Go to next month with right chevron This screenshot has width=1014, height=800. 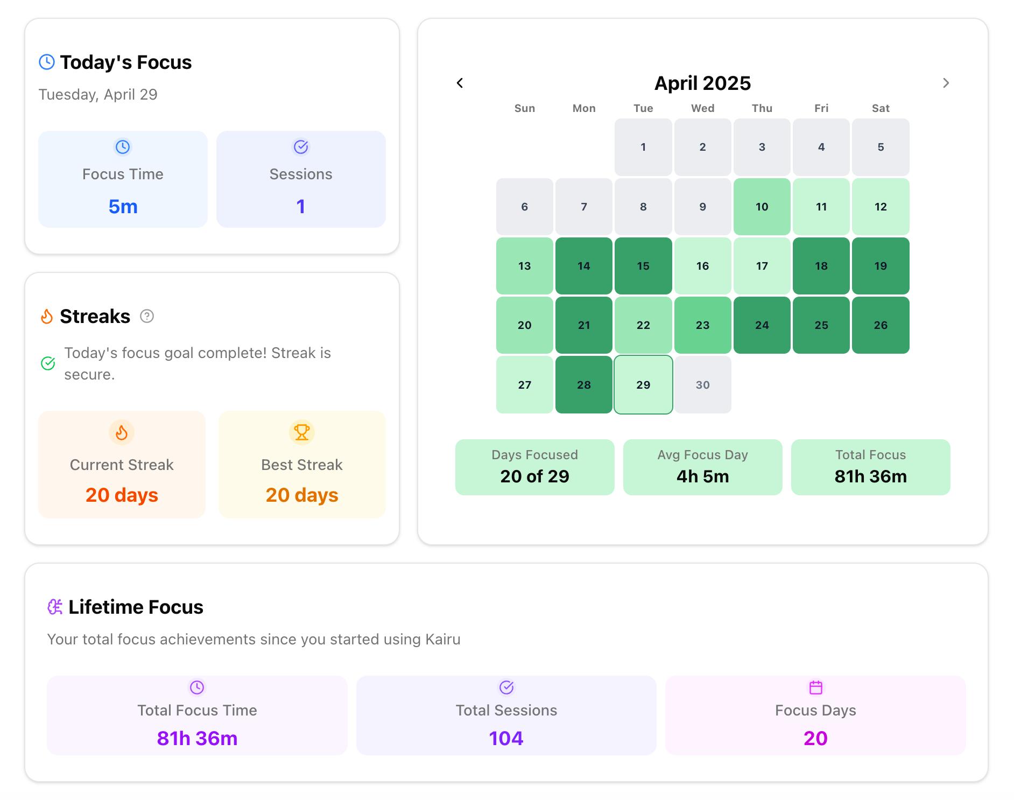[946, 83]
